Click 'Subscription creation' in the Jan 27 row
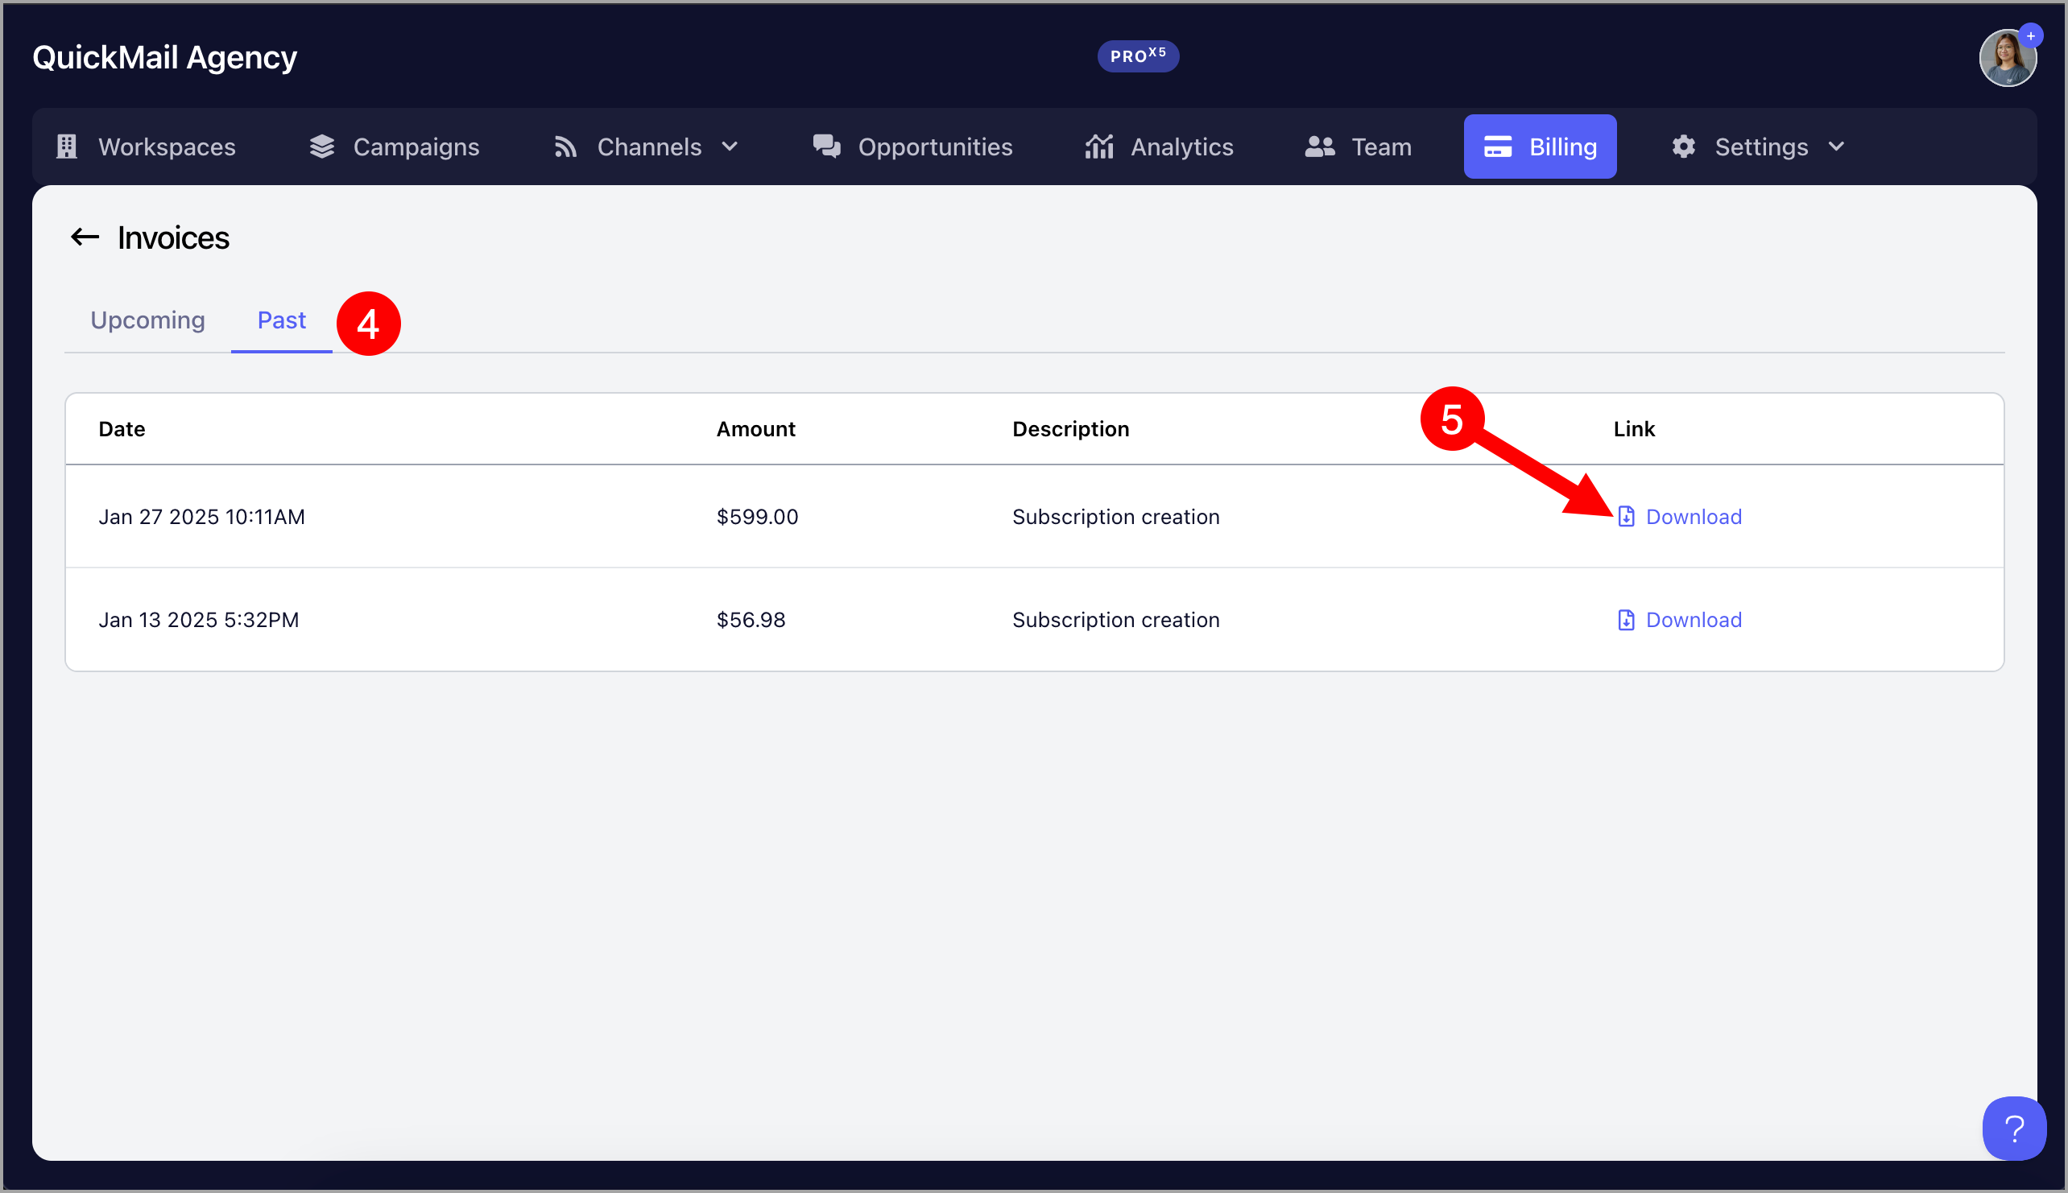Image resolution: width=2068 pixels, height=1193 pixels. click(1115, 516)
